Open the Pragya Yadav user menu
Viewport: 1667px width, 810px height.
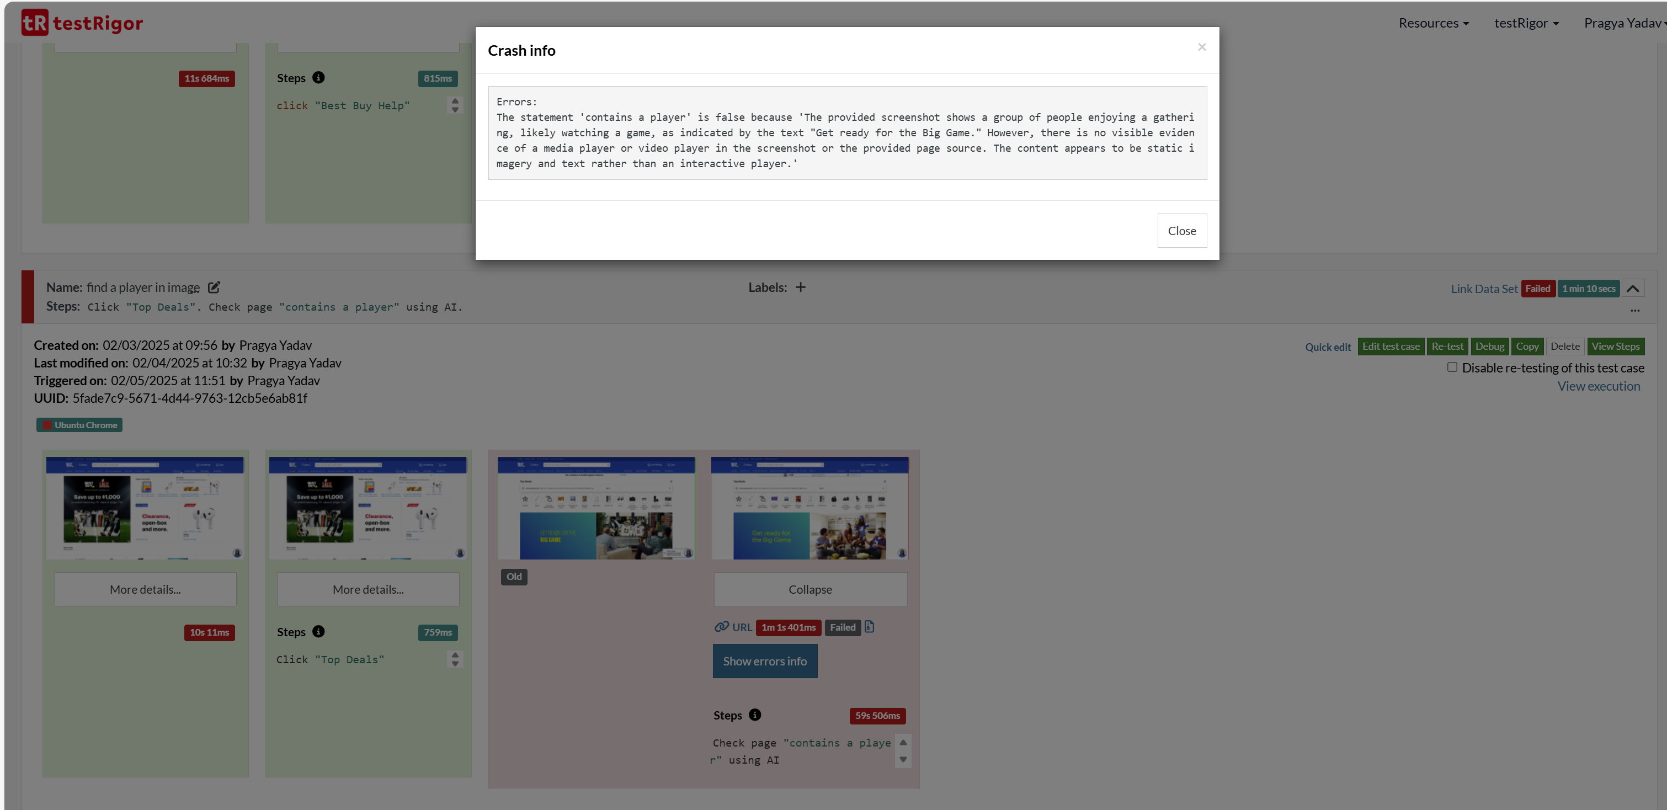point(1623,23)
